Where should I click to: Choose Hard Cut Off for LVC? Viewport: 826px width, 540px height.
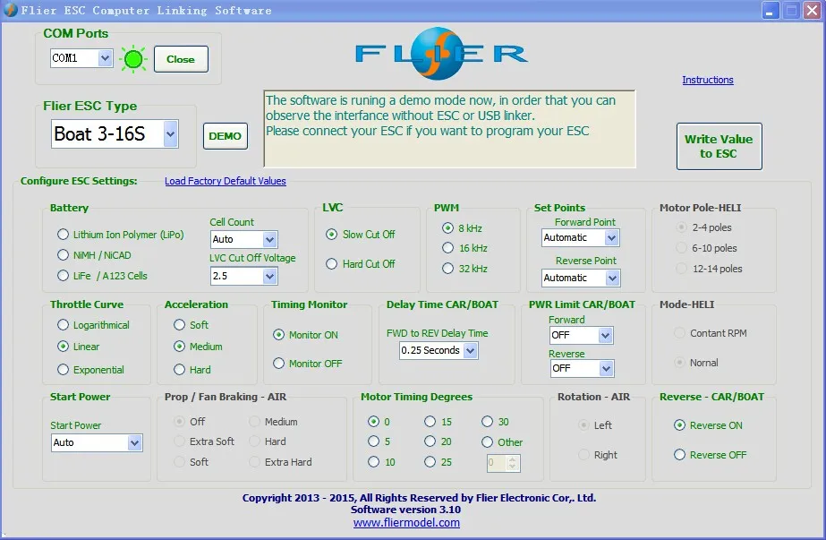(x=332, y=264)
